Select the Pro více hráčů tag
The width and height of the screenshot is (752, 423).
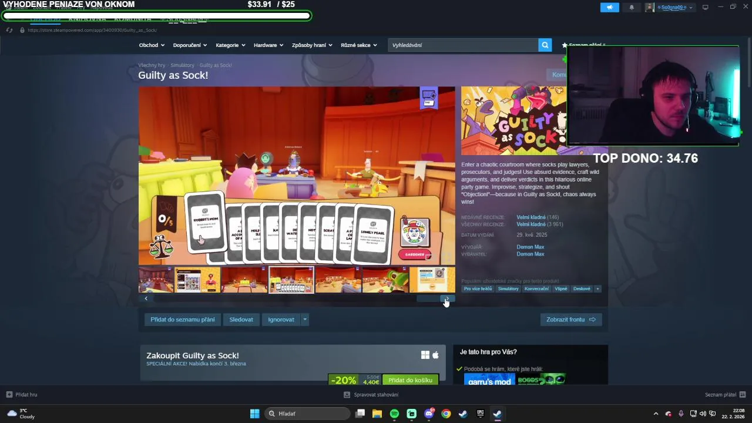pos(478,288)
